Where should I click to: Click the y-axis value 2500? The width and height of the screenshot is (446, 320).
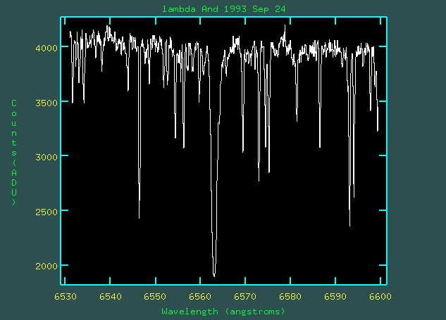point(47,212)
